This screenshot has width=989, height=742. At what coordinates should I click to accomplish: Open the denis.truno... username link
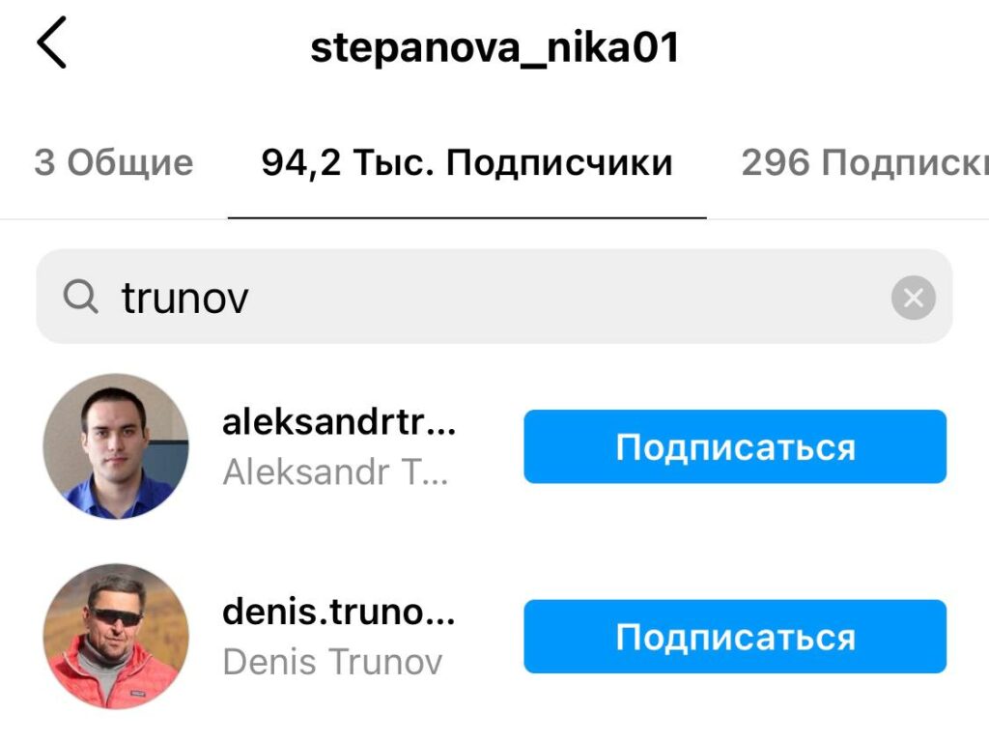(x=339, y=612)
